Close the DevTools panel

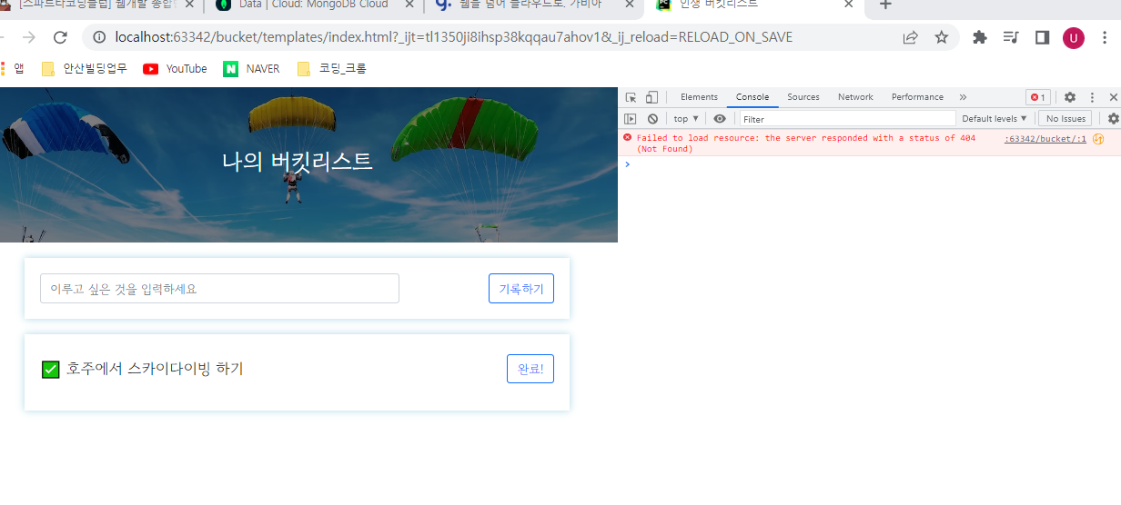(x=1113, y=97)
